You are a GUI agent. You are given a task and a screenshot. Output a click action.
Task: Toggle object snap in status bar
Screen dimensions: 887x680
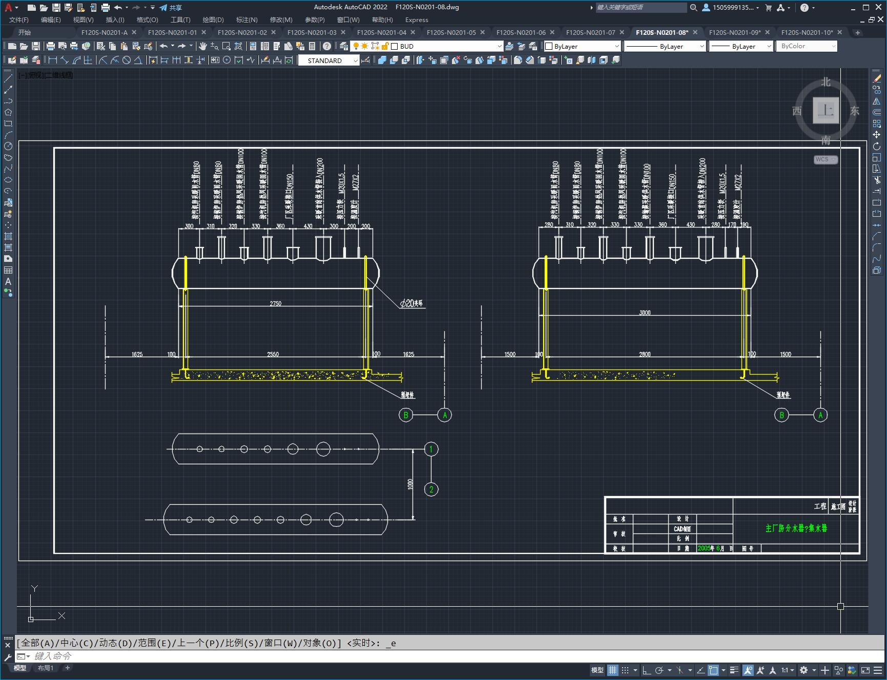(x=713, y=670)
